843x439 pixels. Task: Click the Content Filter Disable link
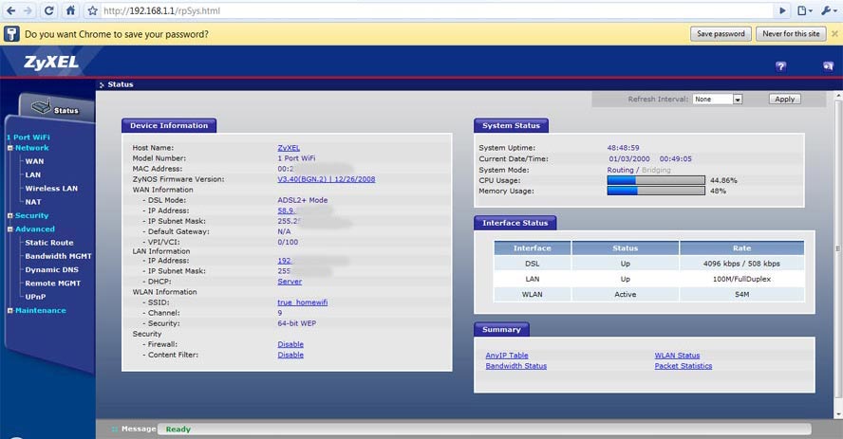pyautogui.click(x=290, y=356)
